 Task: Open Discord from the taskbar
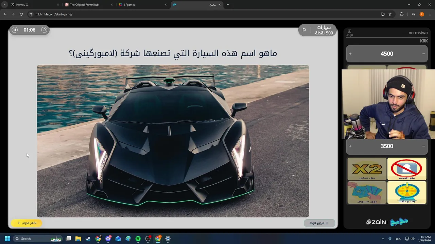108,239
